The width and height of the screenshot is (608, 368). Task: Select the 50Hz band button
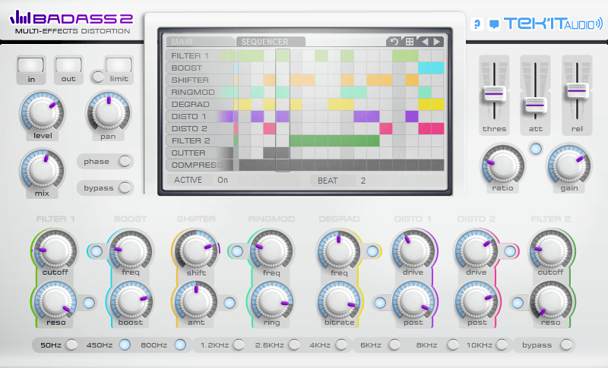[71, 344]
